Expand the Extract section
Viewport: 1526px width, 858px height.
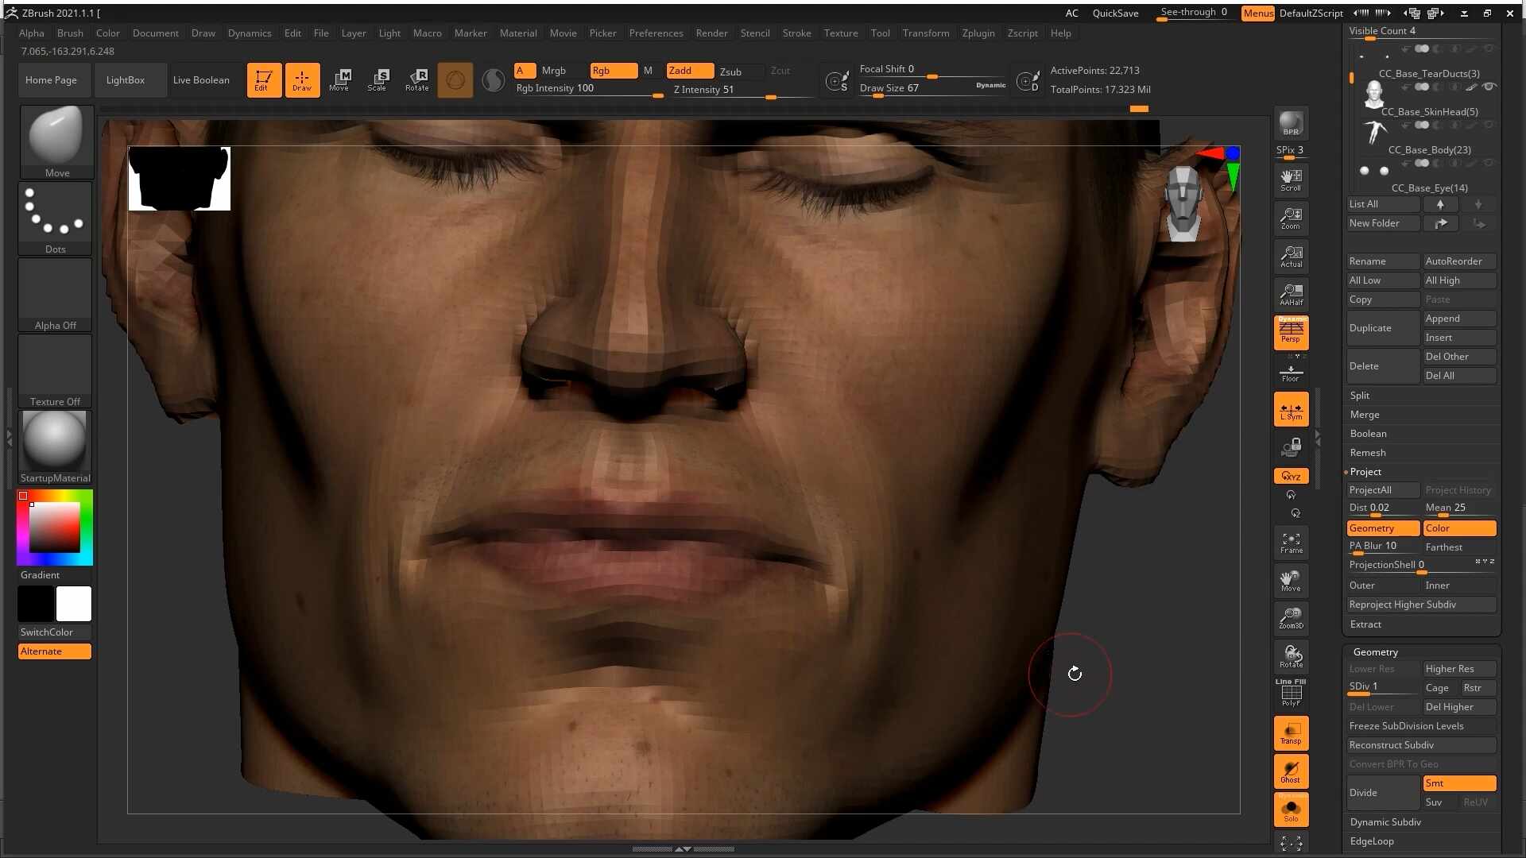coord(1365,624)
